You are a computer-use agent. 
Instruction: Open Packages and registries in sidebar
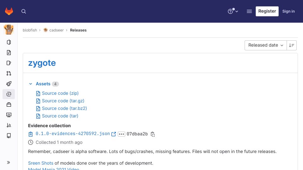(9, 105)
